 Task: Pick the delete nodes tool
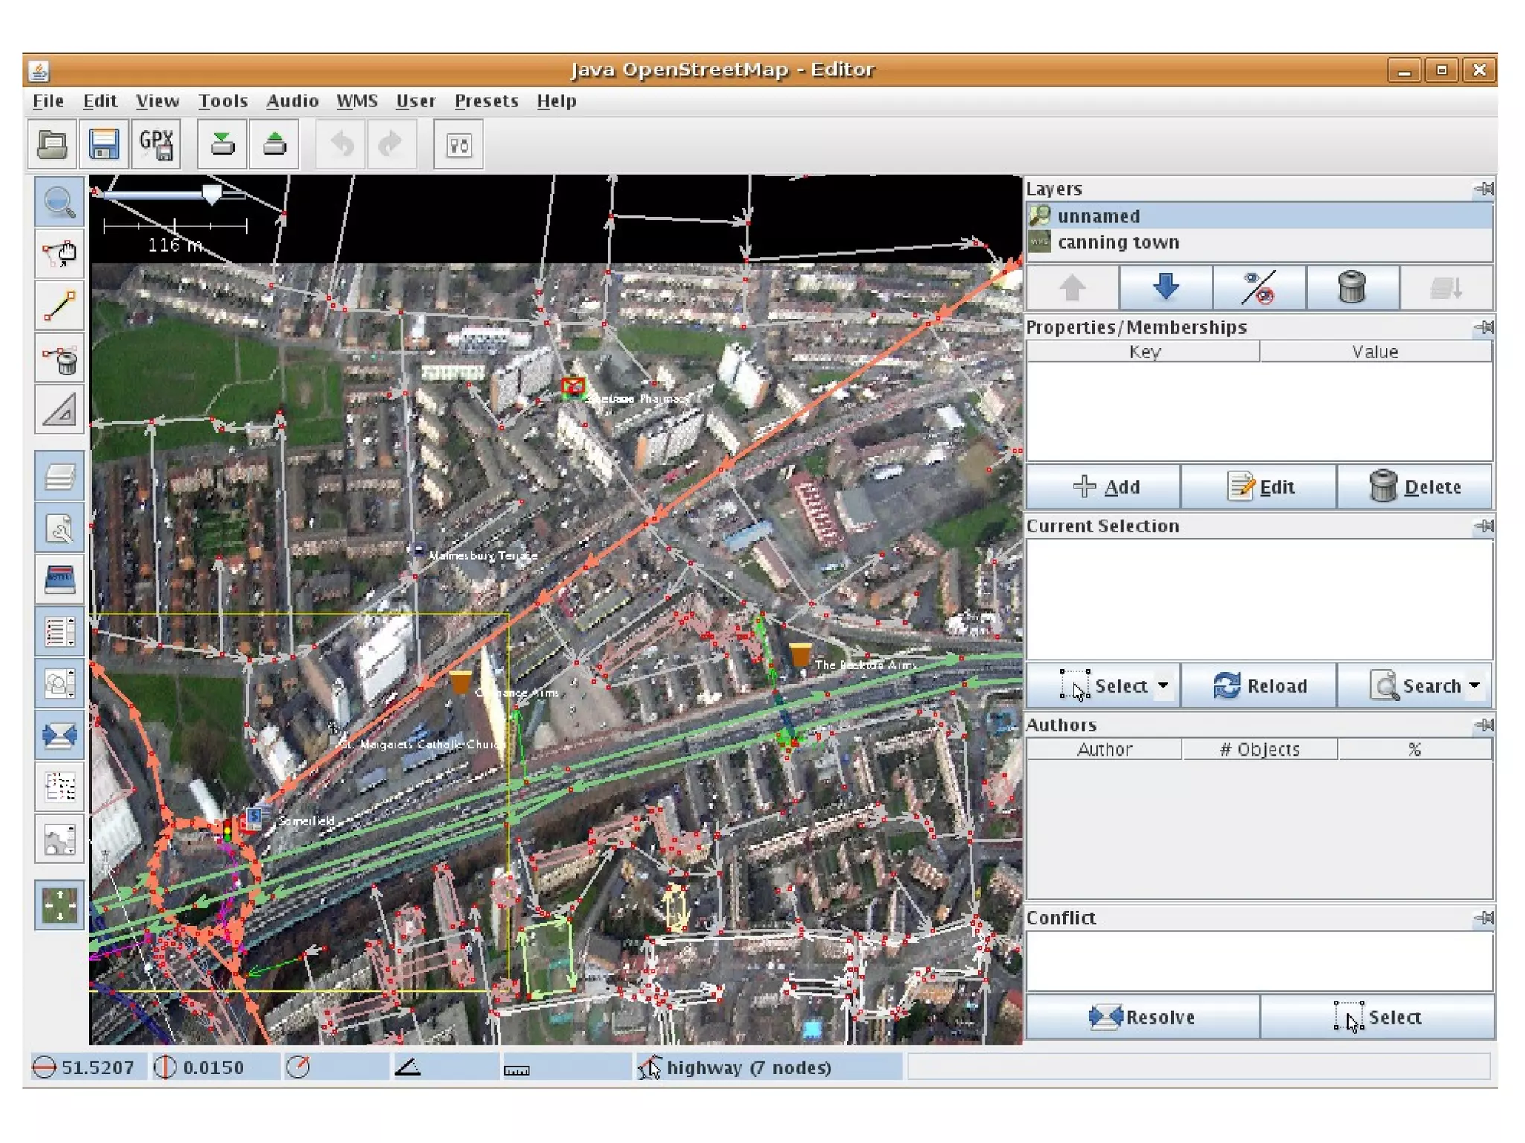tap(59, 359)
